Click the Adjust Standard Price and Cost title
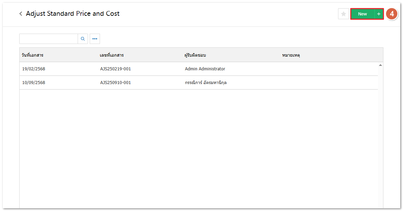 [x=73, y=14]
